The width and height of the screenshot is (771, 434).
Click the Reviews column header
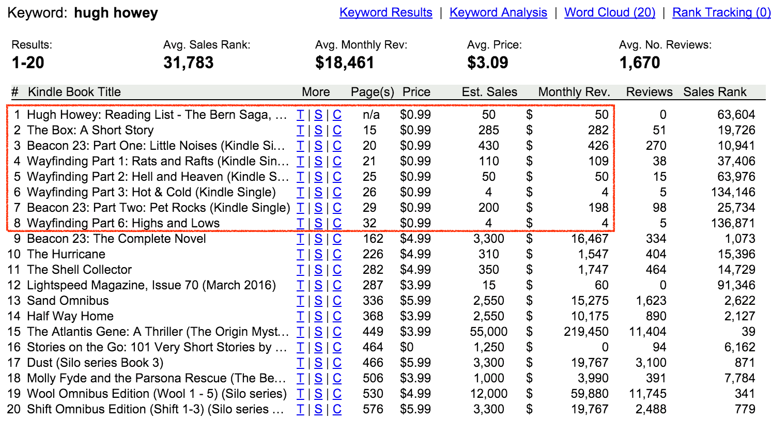pos(650,92)
